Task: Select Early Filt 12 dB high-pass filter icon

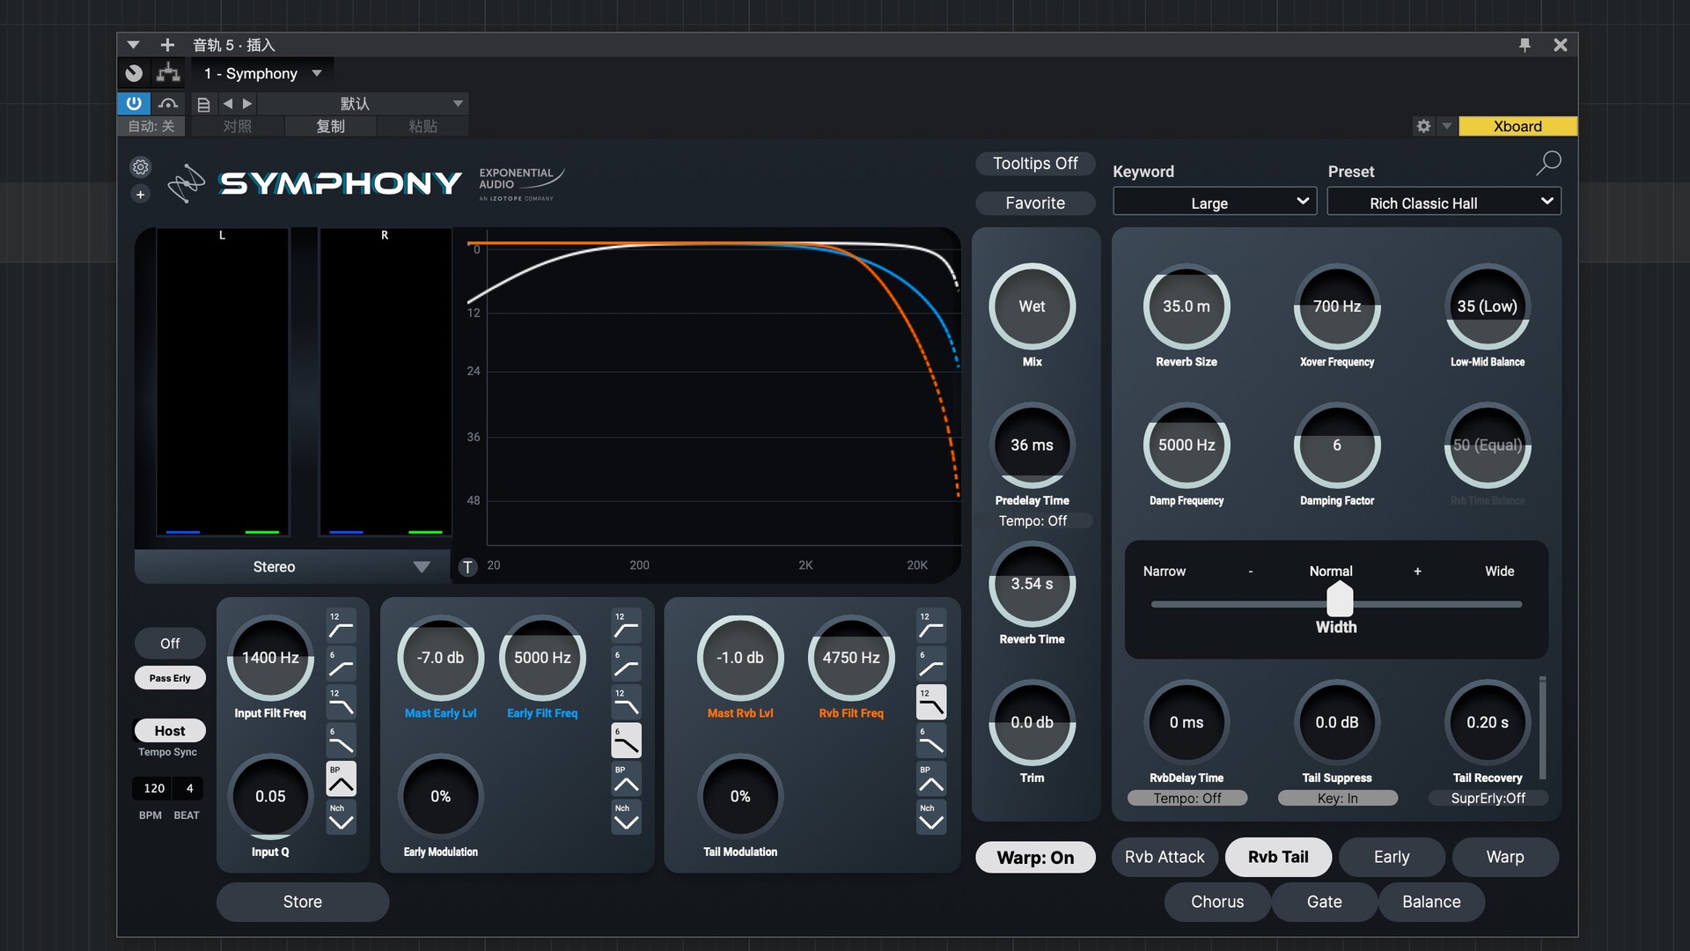Action: click(626, 626)
